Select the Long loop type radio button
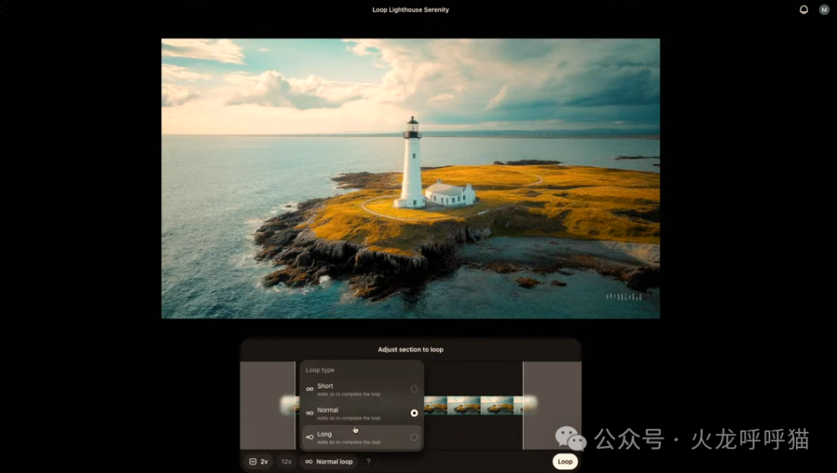This screenshot has width=837, height=473. tap(414, 437)
